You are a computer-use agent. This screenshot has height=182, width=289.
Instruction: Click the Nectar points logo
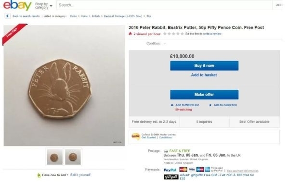(136, 136)
